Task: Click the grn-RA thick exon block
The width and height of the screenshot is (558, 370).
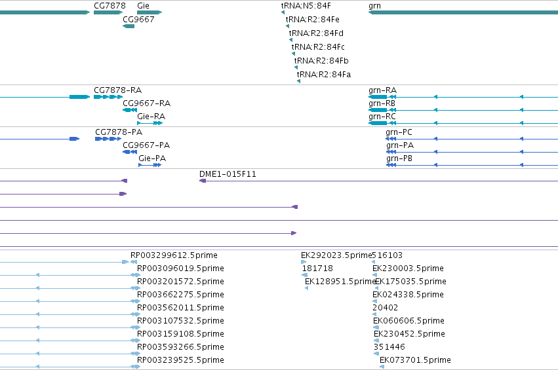Action: 378,97
